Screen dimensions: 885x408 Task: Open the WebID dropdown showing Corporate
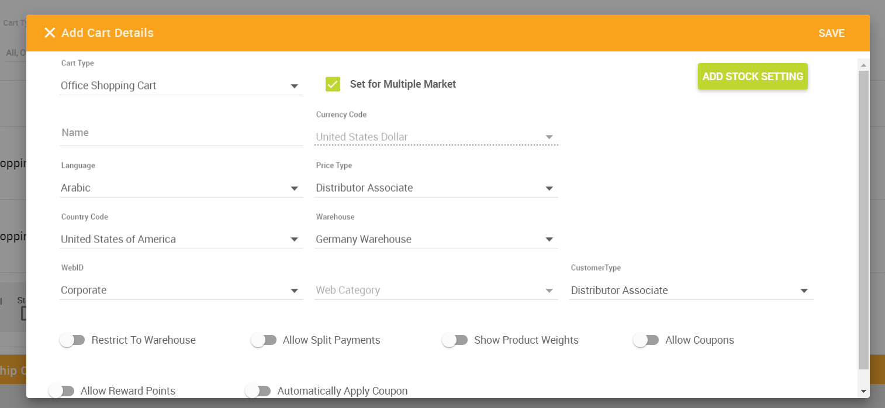coord(181,291)
